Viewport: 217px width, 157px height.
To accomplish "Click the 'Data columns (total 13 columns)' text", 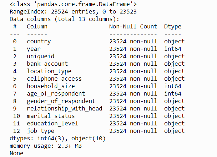I will coord(64,19).
